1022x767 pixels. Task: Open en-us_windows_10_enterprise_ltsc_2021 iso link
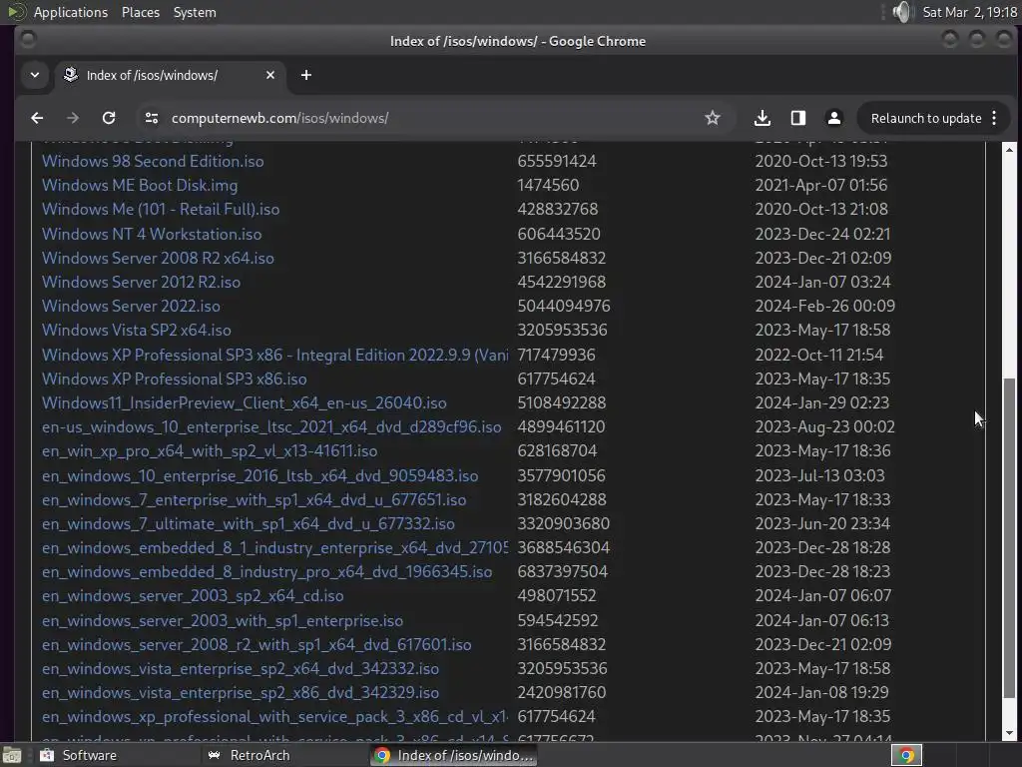point(271,427)
